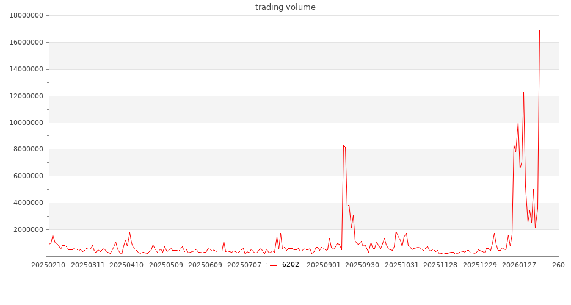Select the 20250901 date label

tap(323, 265)
